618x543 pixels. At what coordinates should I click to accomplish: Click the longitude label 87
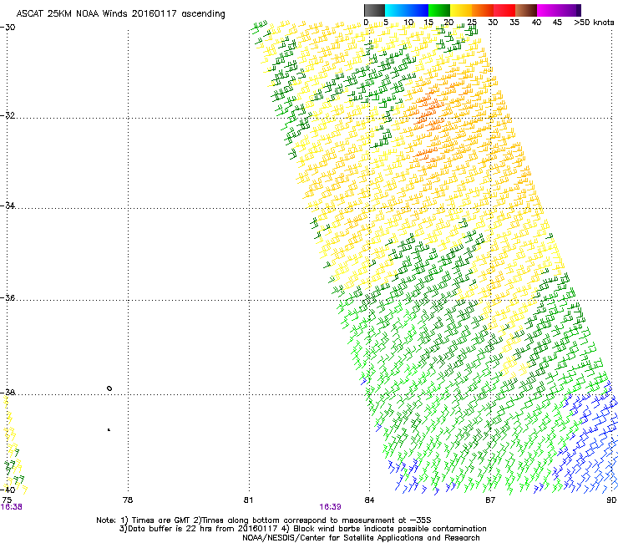[490, 500]
